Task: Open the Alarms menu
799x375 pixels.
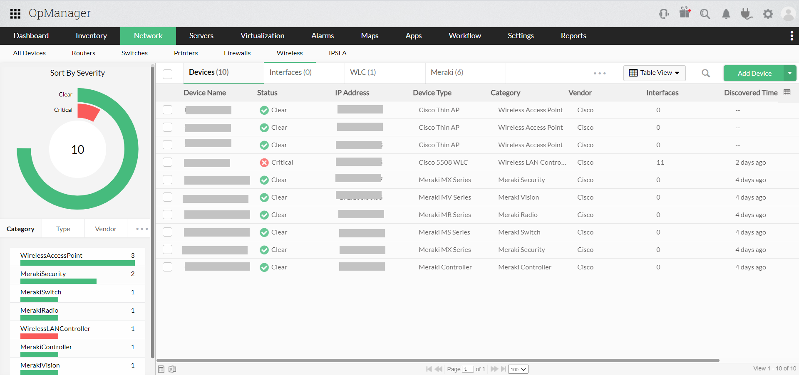Action: click(x=323, y=36)
